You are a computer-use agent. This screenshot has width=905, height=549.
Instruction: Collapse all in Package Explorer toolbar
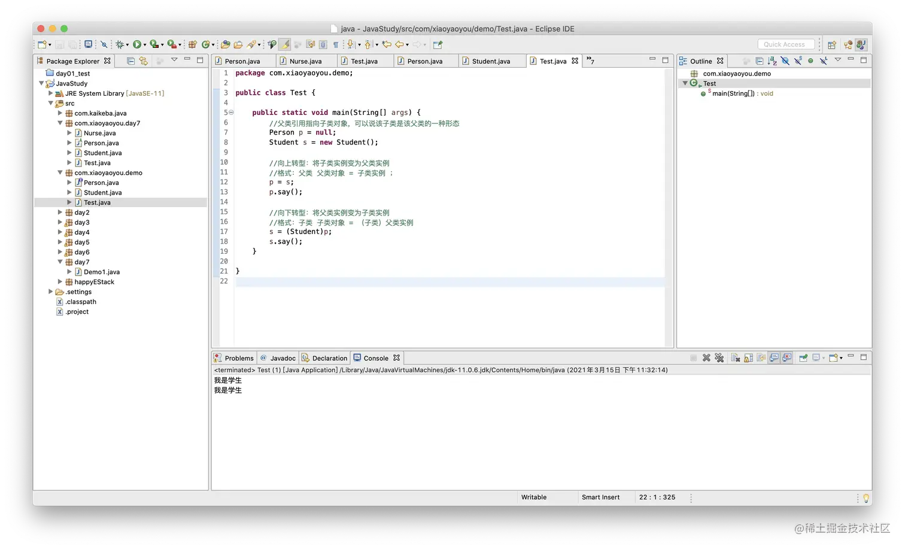coord(130,60)
